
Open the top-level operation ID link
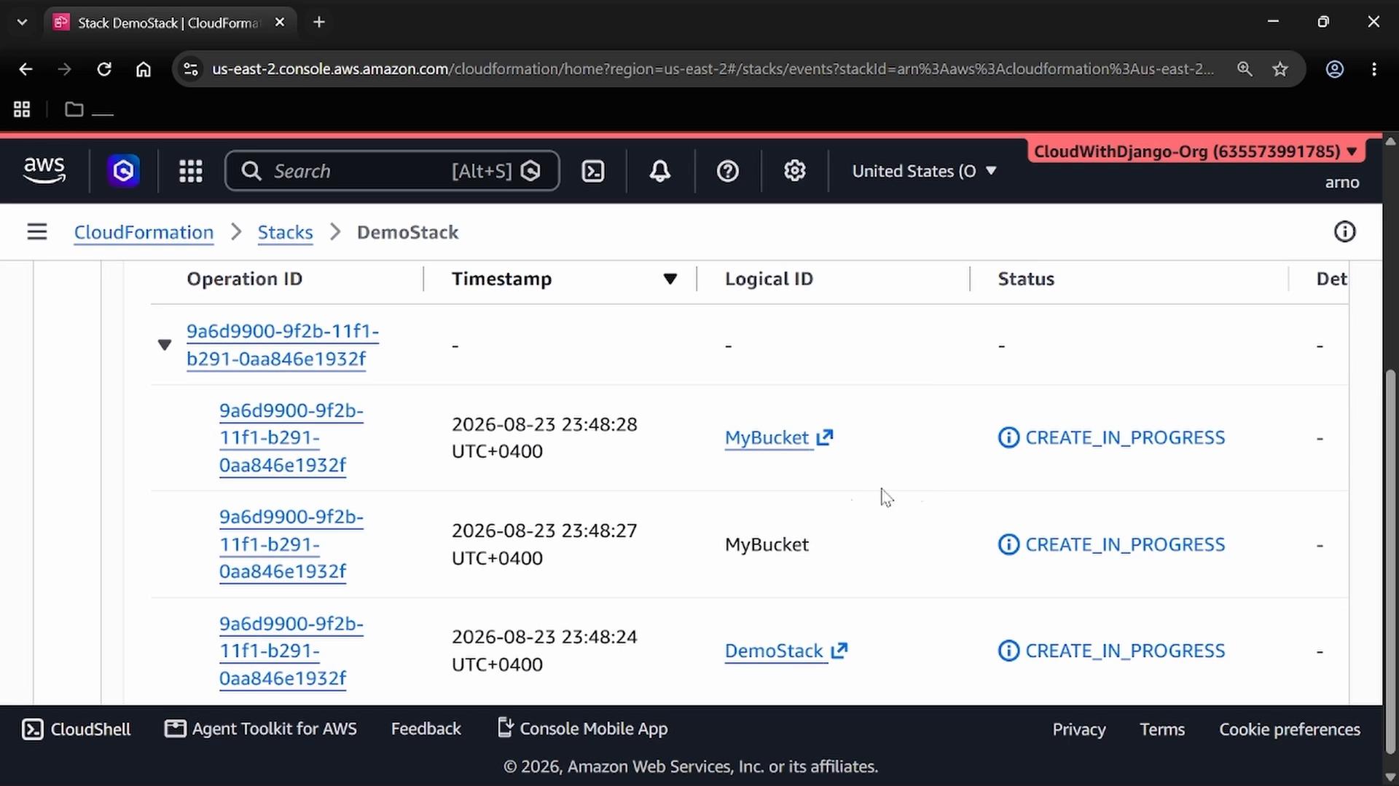point(283,345)
